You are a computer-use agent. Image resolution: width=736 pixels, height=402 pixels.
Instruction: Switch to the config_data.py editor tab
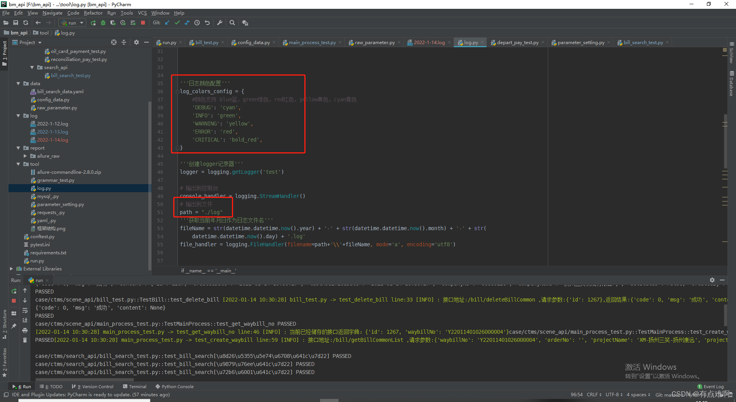pyautogui.click(x=253, y=43)
